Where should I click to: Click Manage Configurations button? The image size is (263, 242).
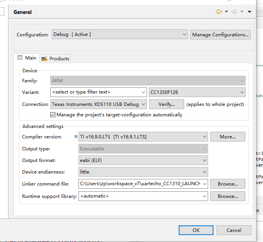point(220,35)
